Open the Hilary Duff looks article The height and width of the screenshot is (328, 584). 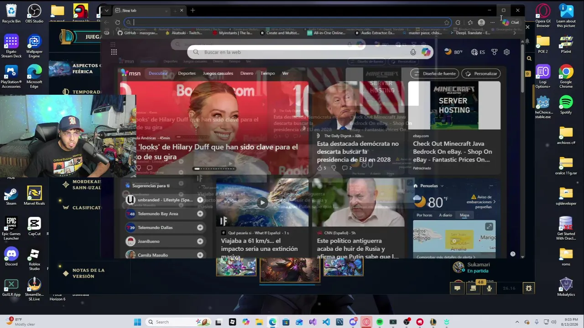click(218, 152)
